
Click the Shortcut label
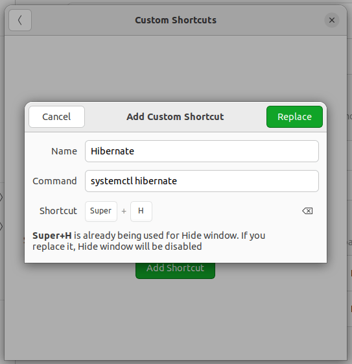pos(58,211)
